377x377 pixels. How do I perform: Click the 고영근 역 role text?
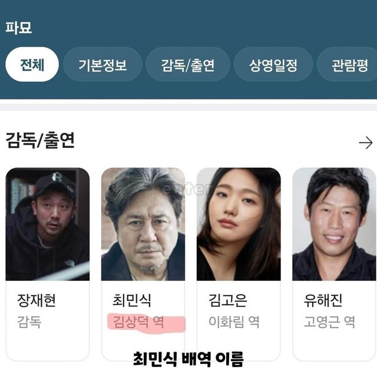tap(330, 322)
